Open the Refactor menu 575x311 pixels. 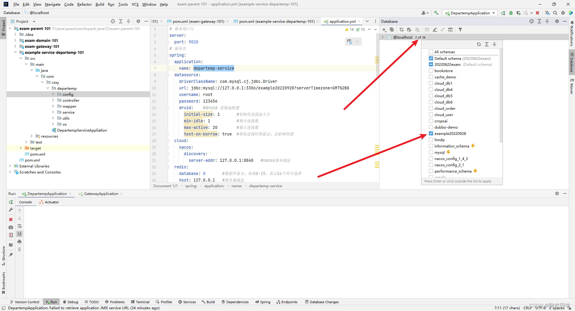point(84,4)
